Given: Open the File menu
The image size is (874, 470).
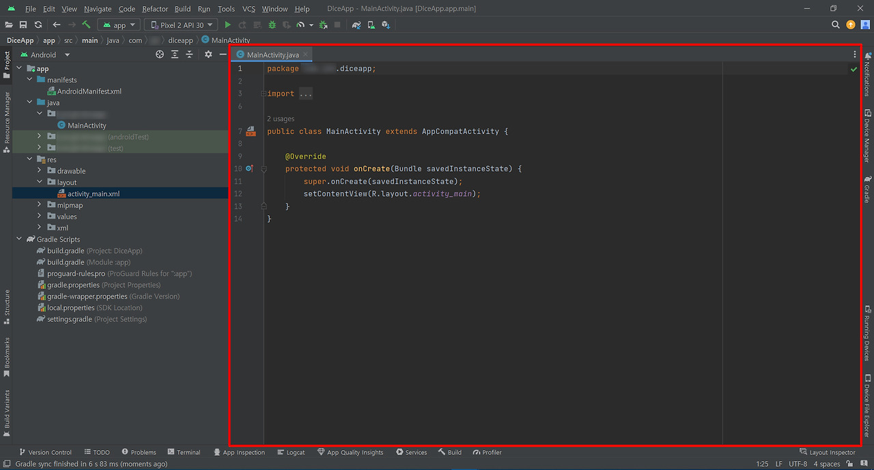Looking at the screenshot, I should click(31, 9).
